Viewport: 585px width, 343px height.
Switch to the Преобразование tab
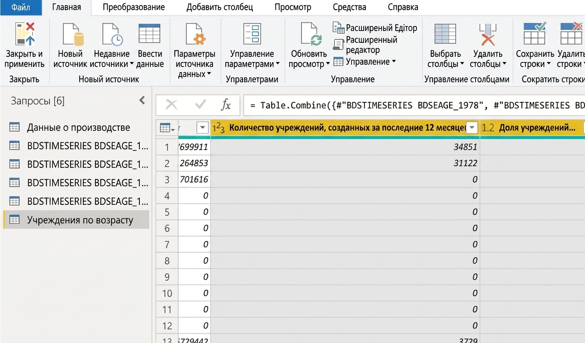coord(134,7)
